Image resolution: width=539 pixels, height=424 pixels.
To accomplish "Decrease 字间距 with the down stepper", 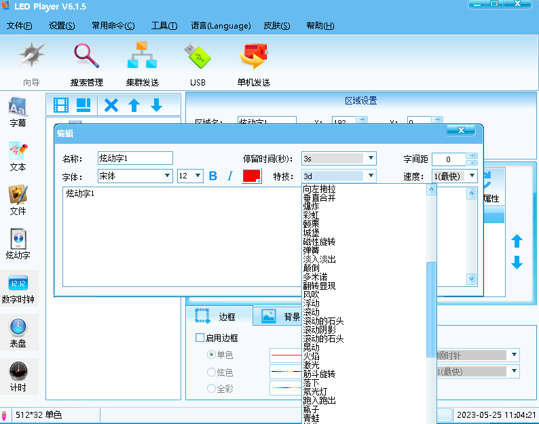I will [472, 163].
